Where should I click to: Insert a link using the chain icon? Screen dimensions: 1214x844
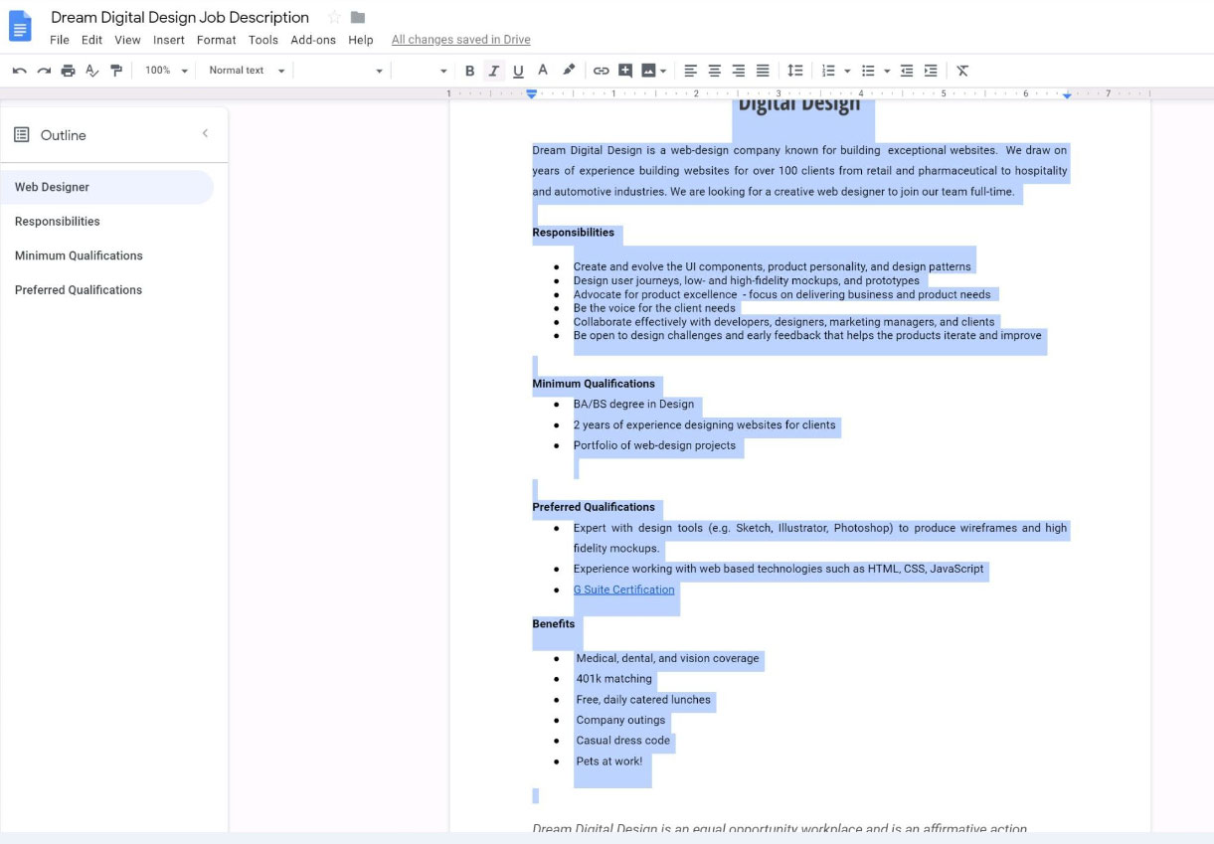pyautogui.click(x=601, y=71)
